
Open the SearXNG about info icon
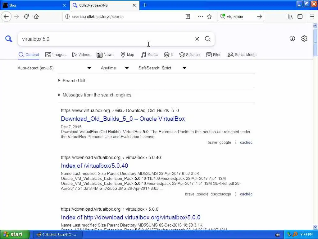[x=292, y=38]
